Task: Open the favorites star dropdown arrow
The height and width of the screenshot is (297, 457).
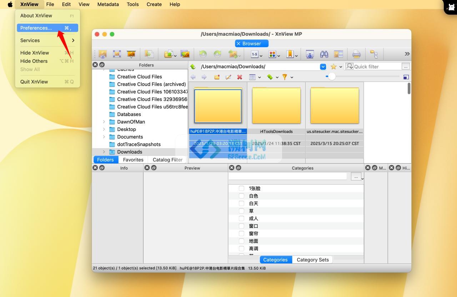Action: 341,67
